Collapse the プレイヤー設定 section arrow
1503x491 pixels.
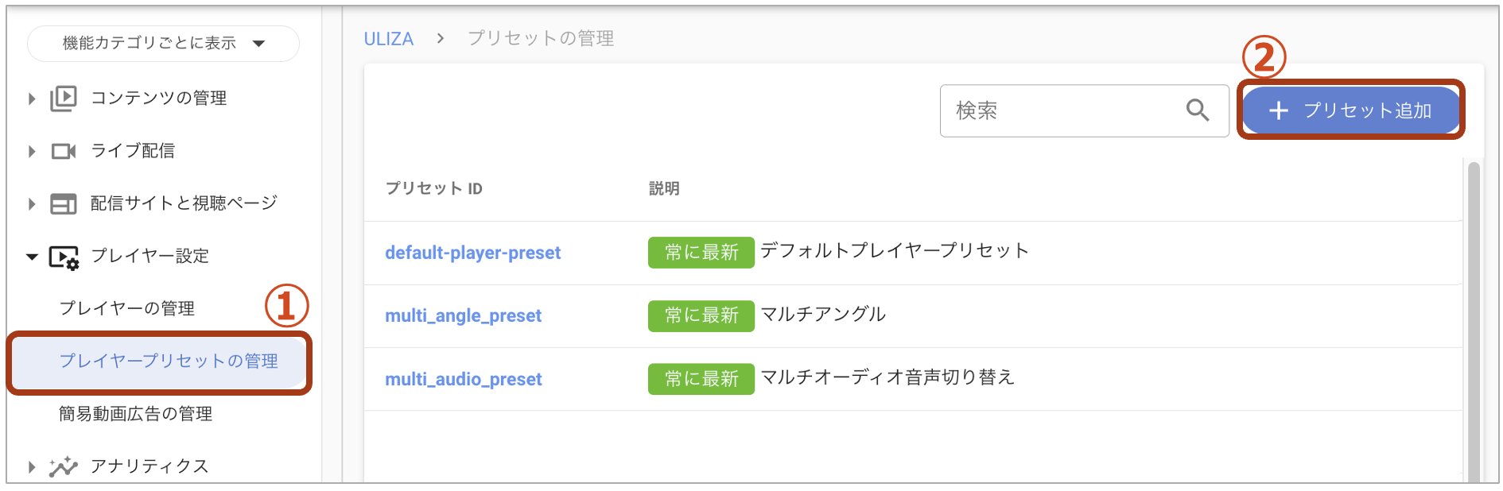(32, 257)
